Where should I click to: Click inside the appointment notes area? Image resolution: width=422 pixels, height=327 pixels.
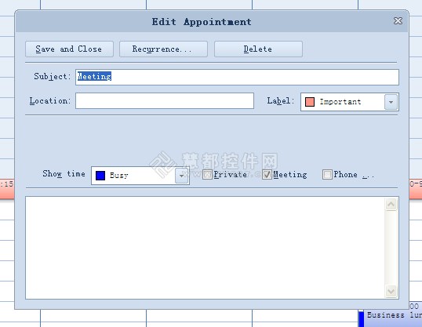[x=205, y=248]
